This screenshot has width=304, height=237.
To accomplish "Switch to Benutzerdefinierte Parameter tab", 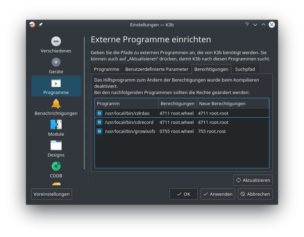I will (157, 69).
